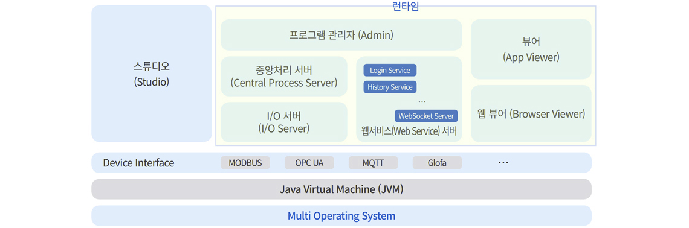This screenshot has height=228, width=689.
Task: Select the 웹 뷰어 (Browser Viewer) box
Action: point(531,113)
